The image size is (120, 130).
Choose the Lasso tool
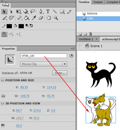coord(32,11)
